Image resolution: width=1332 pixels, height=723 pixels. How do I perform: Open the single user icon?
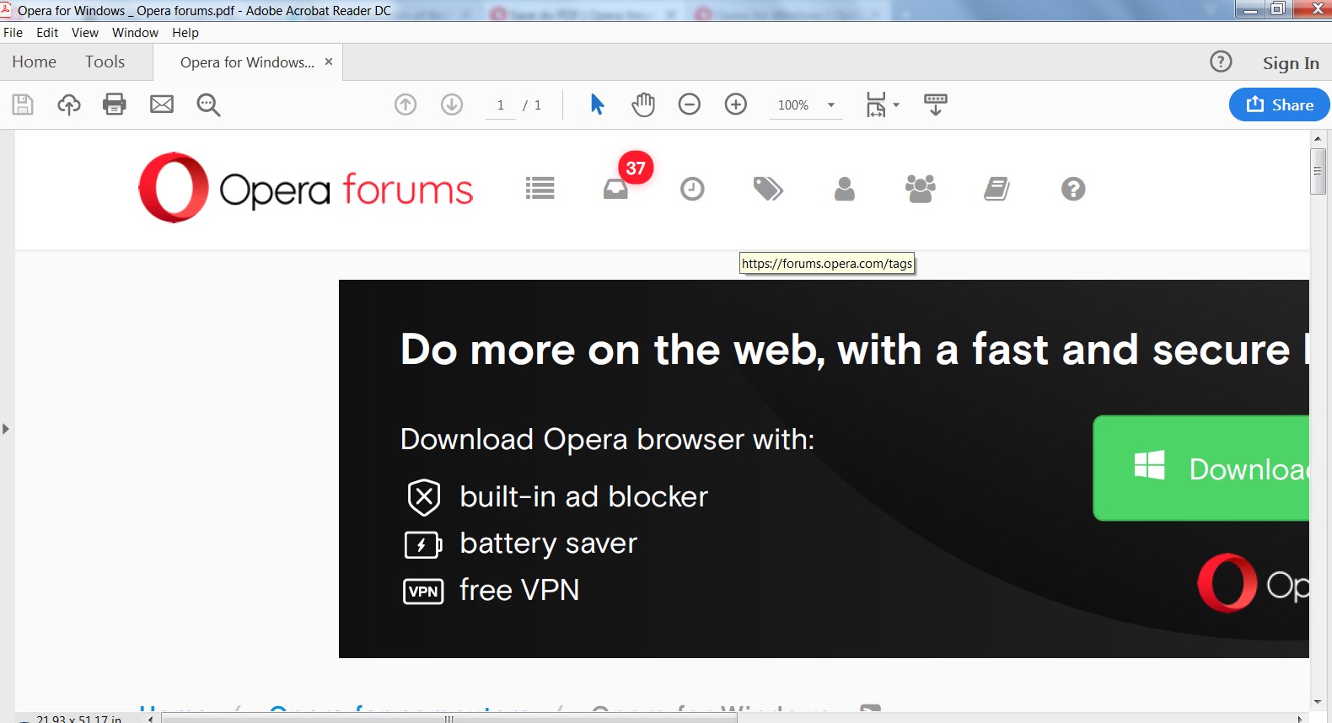tap(845, 189)
